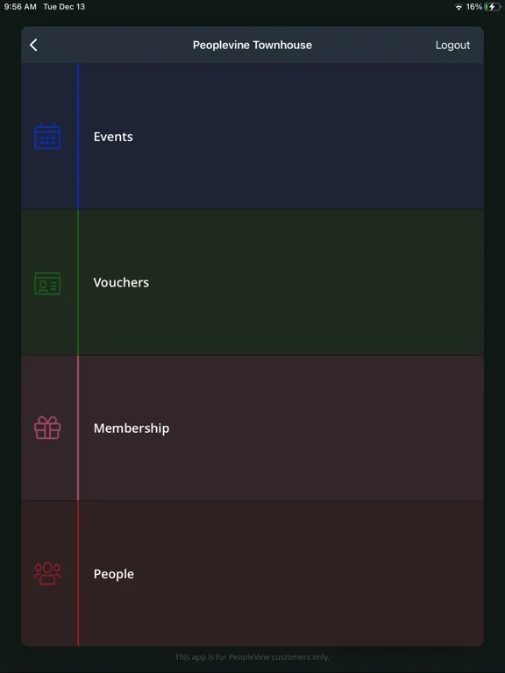Select the pink Membership gift box icon
505x673 pixels.
point(47,428)
